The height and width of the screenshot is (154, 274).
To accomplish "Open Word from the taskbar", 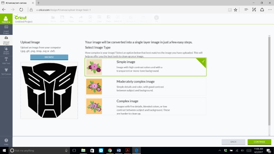I will click(119, 150).
